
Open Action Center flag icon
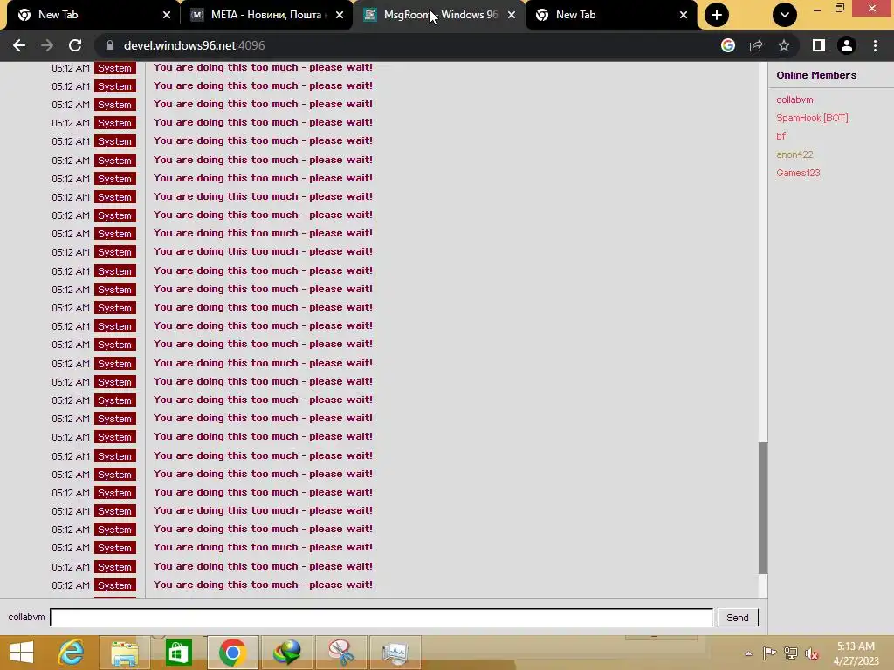(x=769, y=653)
